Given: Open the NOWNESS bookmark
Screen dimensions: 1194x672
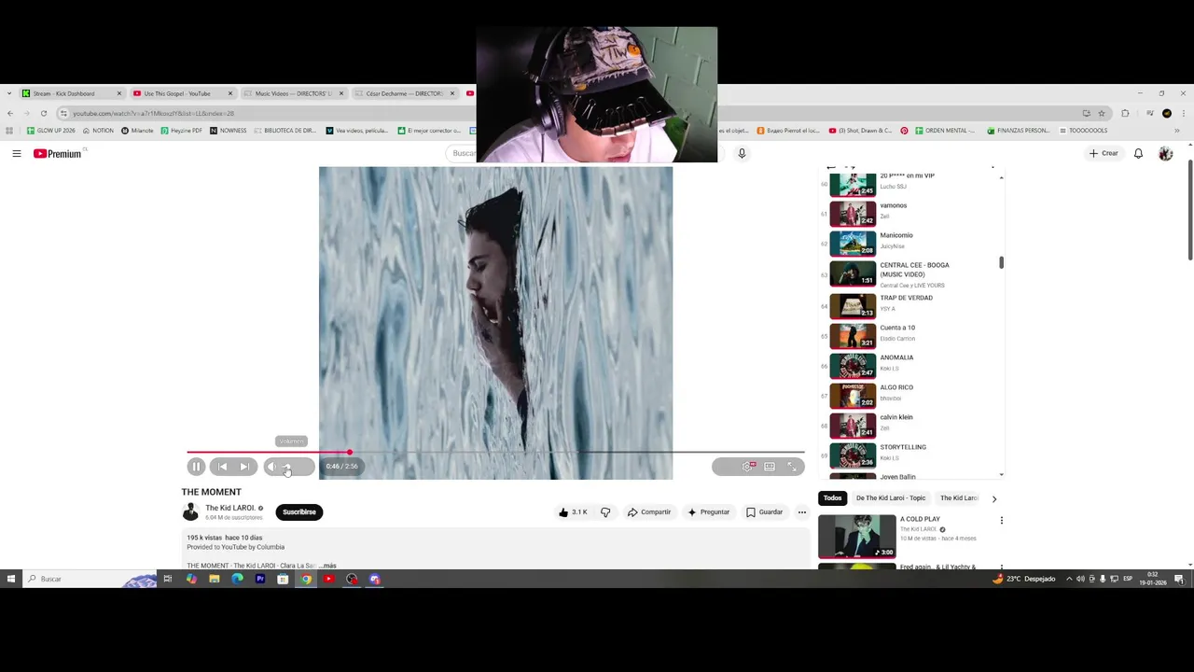Looking at the screenshot, I should [x=229, y=131].
